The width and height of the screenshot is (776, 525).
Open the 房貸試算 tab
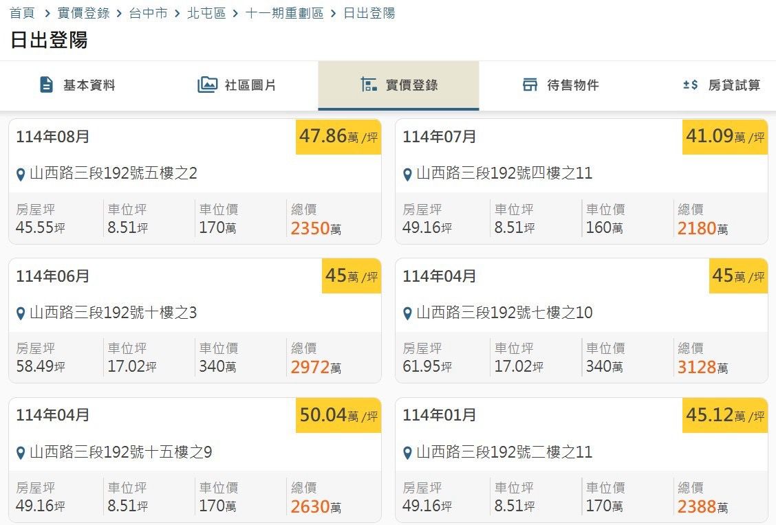pyautogui.click(x=721, y=85)
